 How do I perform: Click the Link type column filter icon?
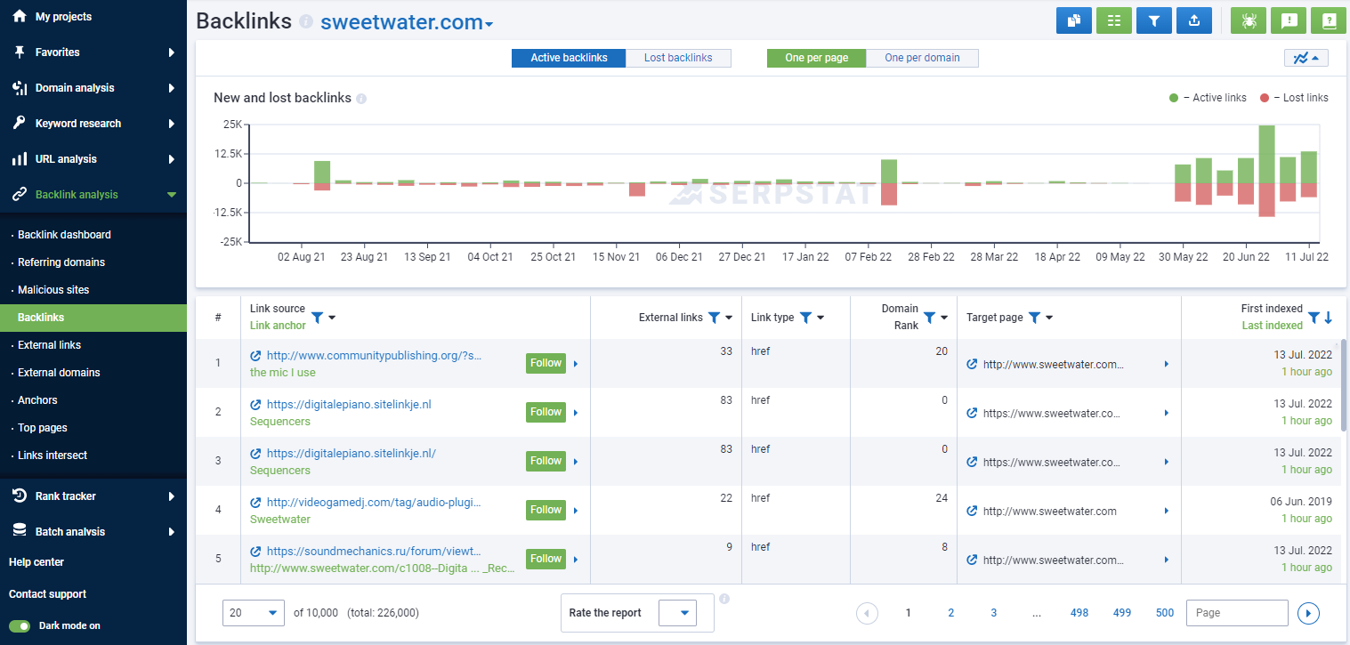(x=805, y=318)
